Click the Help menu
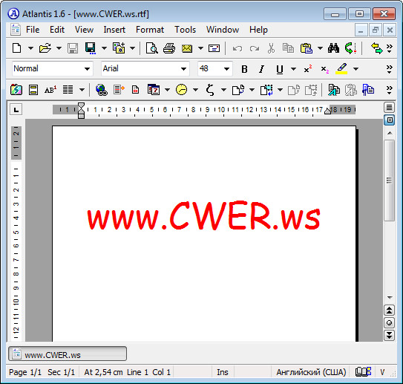The height and width of the screenshot is (384, 403). tap(258, 30)
